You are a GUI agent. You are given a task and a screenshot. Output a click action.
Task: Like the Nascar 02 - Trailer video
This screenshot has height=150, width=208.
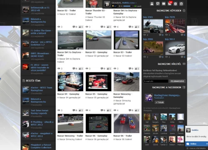tap(81, 27)
